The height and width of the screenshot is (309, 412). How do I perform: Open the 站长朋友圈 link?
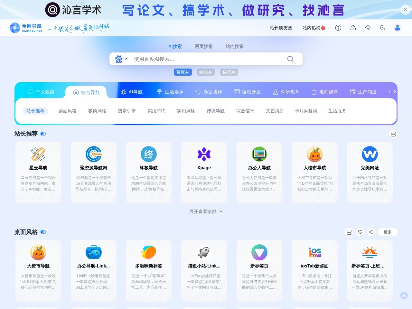click(x=281, y=28)
